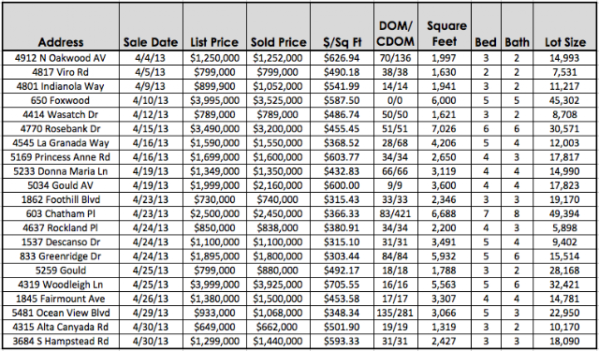
Task: Select the Sale Date column header
Action: pos(151,26)
